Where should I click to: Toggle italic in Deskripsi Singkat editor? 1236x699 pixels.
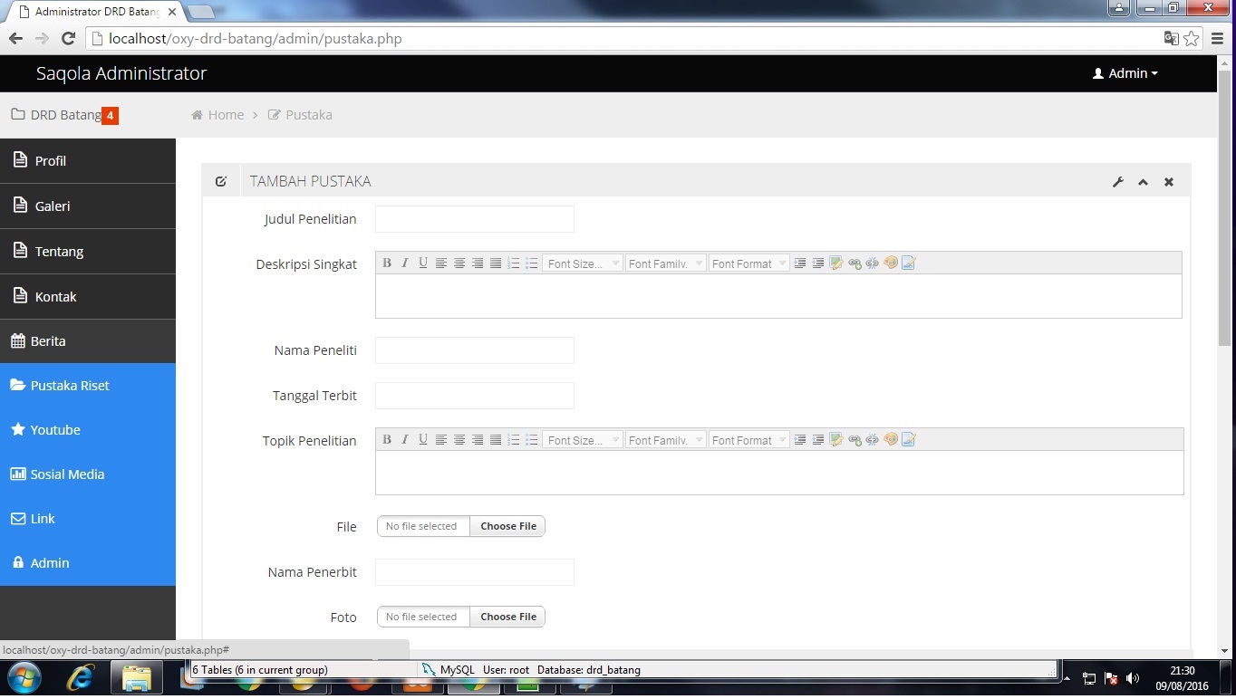(405, 263)
